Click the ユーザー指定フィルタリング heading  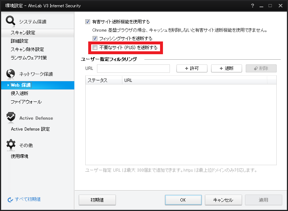click(x=109, y=59)
